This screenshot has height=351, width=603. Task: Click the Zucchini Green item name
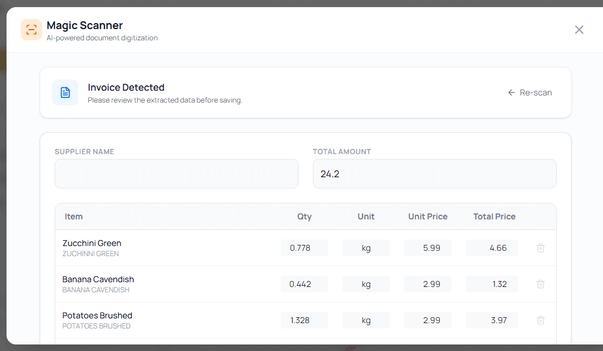[92, 243]
